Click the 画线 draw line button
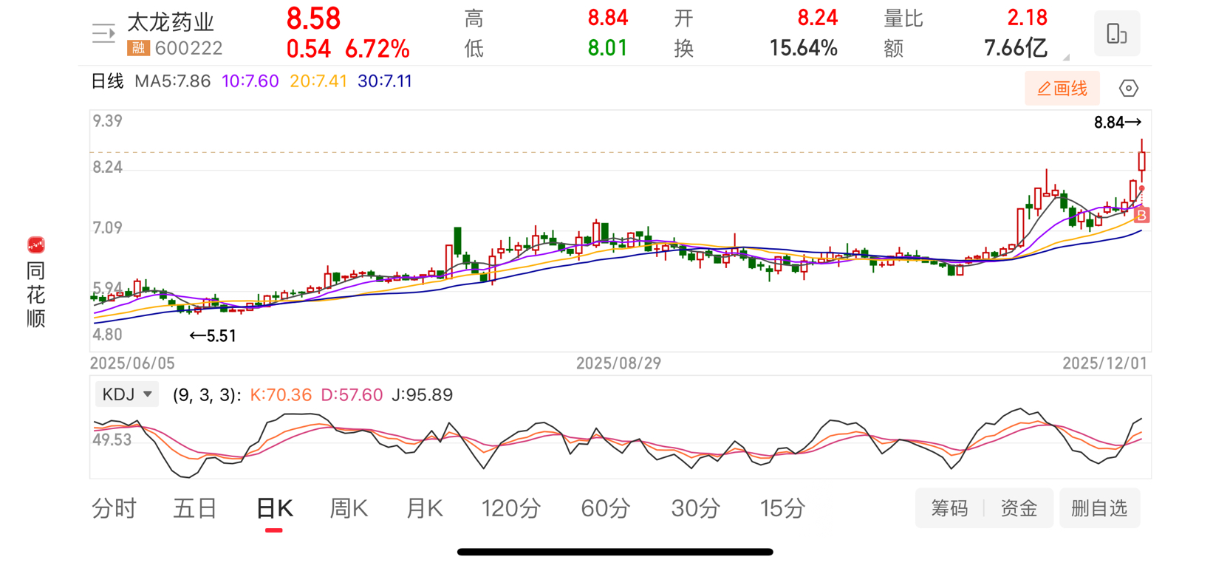 [x=1062, y=89]
